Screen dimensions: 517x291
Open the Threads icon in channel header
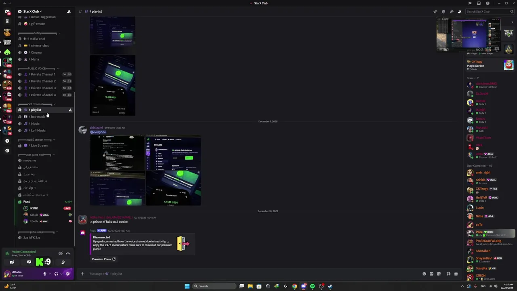pos(435,11)
